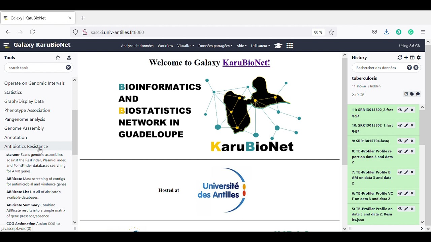Open the Aide dropdown menu
The width and height of the screenshot is (431, 242).
coord(241,46)
